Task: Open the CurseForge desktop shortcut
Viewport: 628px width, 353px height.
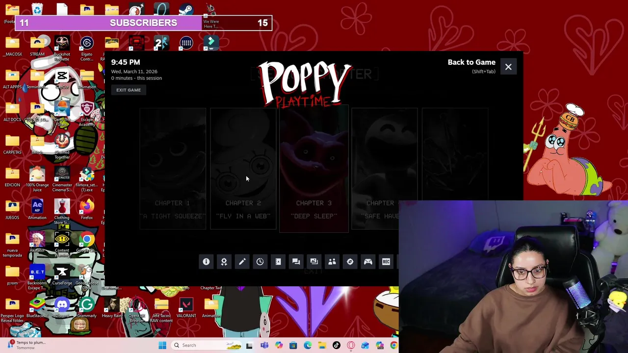Action: click(x=62, y=275)
